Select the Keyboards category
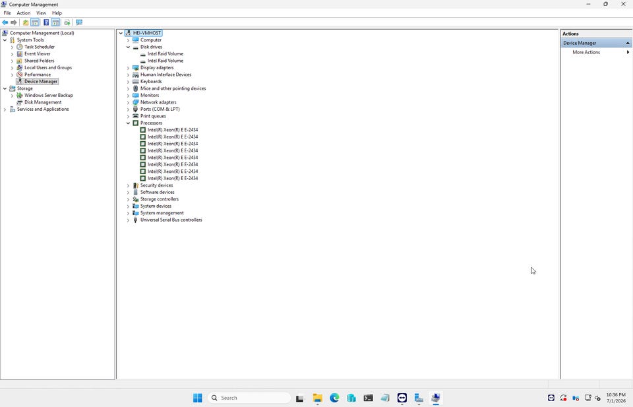This screenshot has height=407, width=633. (x=151, y=82)
